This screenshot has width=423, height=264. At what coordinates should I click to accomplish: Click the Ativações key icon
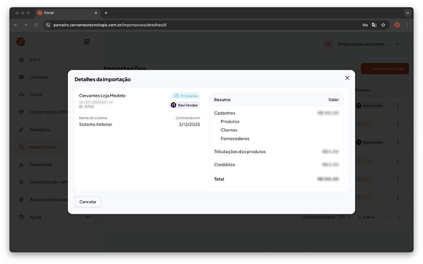[x=22, y=130]
